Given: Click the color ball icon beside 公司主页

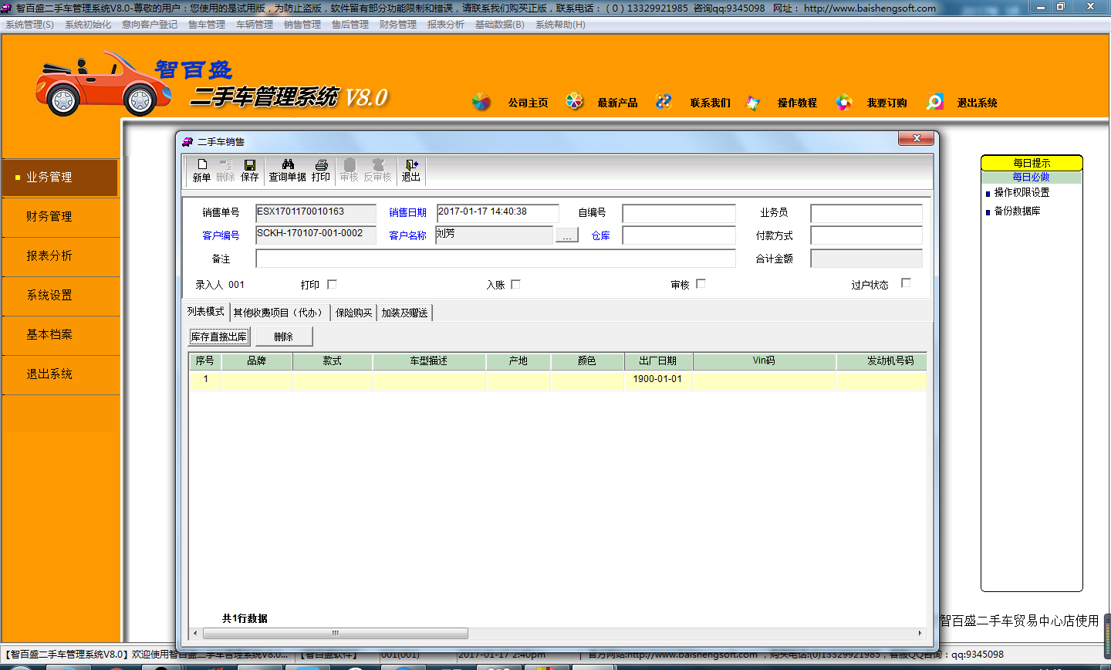Looking at the screenshot, I should tap(481, 102).
